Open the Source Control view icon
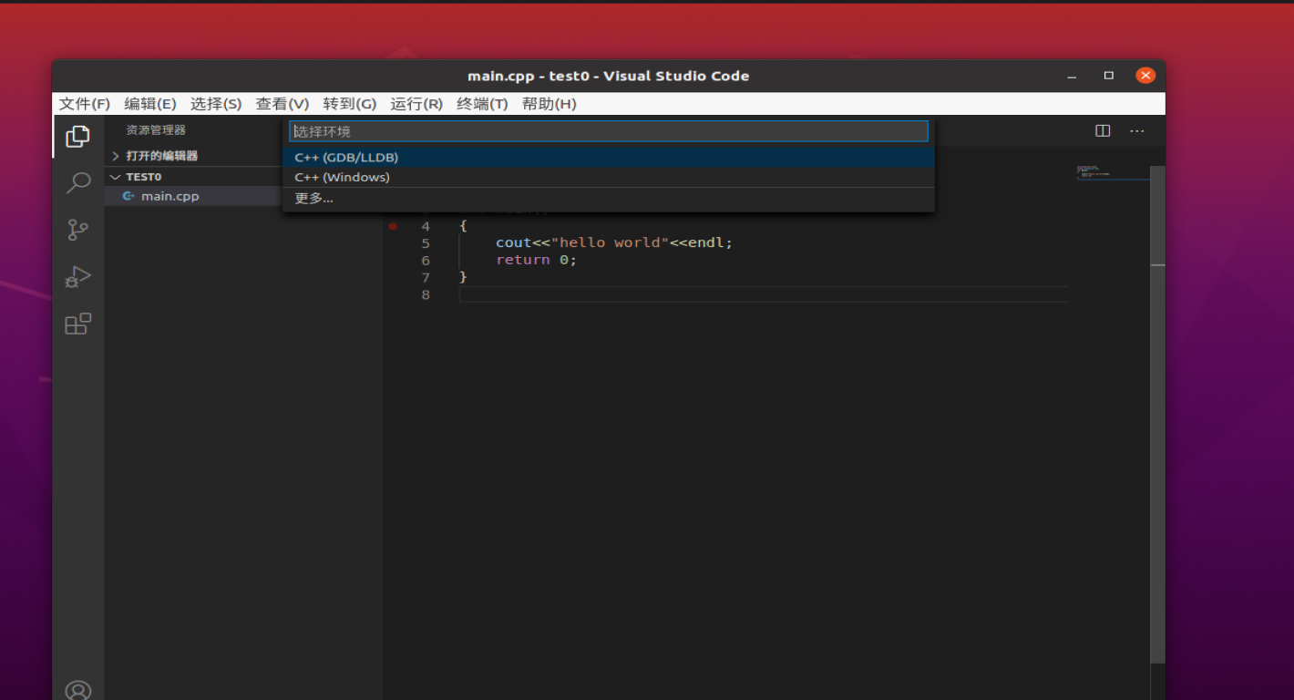 point(78,230)
